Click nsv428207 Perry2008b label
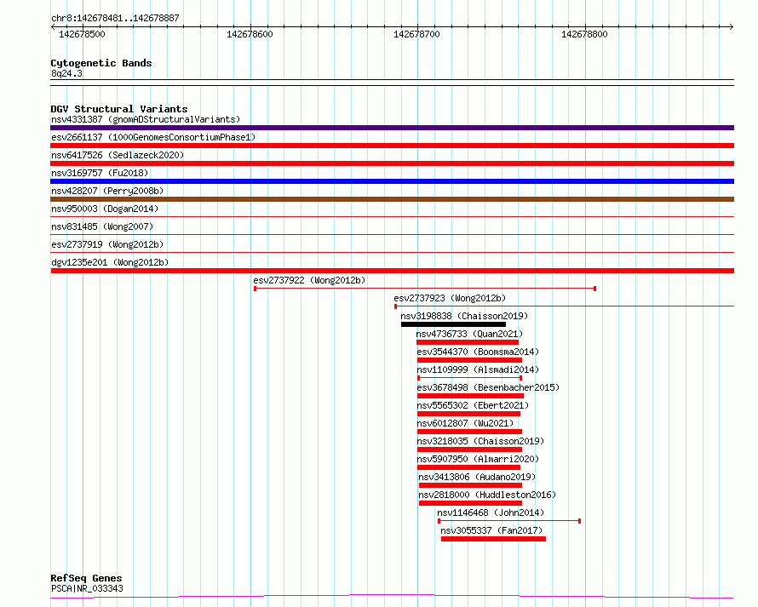The image size is (758, 607). coord(107,191)
